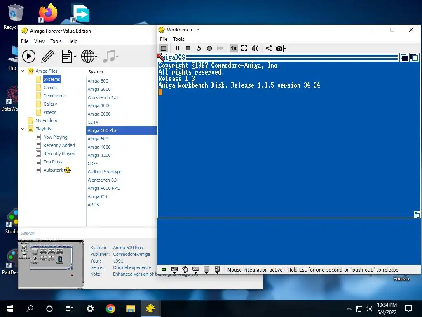Open the Recently Added playlist

point(59,145)
